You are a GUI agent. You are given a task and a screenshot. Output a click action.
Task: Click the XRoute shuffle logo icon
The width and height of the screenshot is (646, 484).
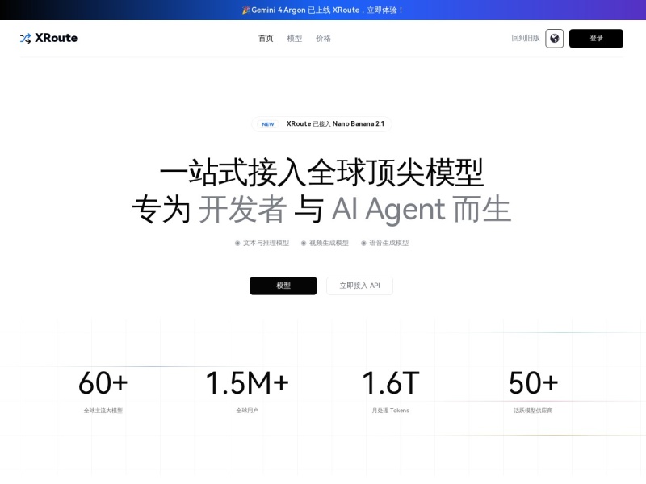coord(25,38)
